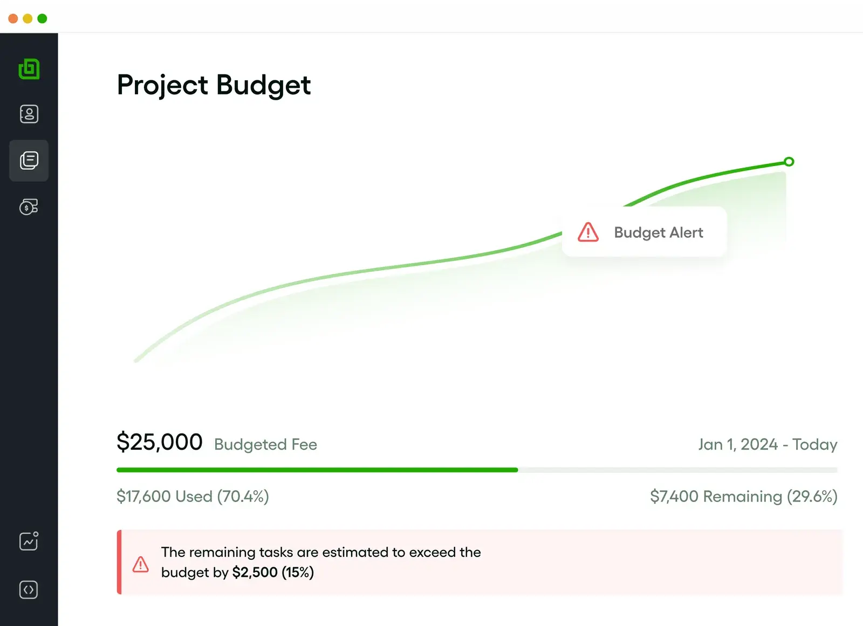Open the contacts icon in sidebar

click(x=29, y=114)
